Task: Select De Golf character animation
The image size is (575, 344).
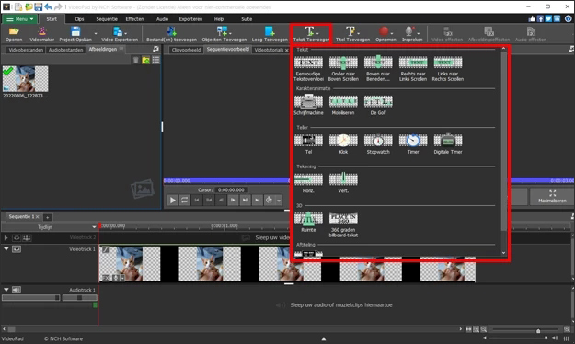Action: tap(378, 105)
